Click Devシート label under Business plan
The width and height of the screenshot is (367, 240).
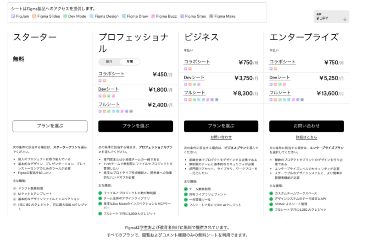point(194,78)
